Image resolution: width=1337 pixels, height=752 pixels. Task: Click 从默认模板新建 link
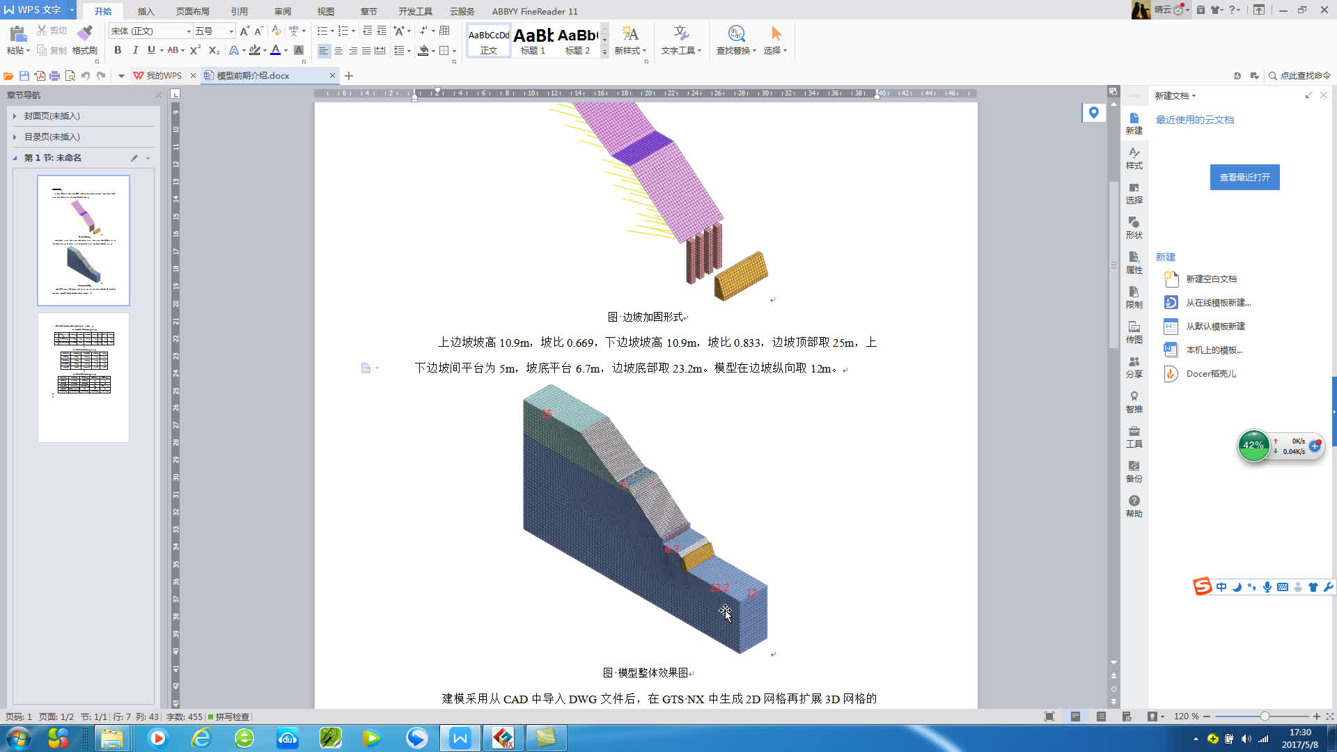pyautogui.click(x=1215, y=326)
